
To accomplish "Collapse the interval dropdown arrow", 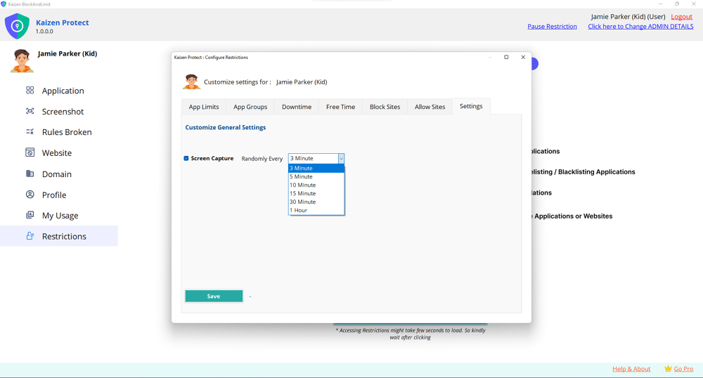I will [341, 159].
